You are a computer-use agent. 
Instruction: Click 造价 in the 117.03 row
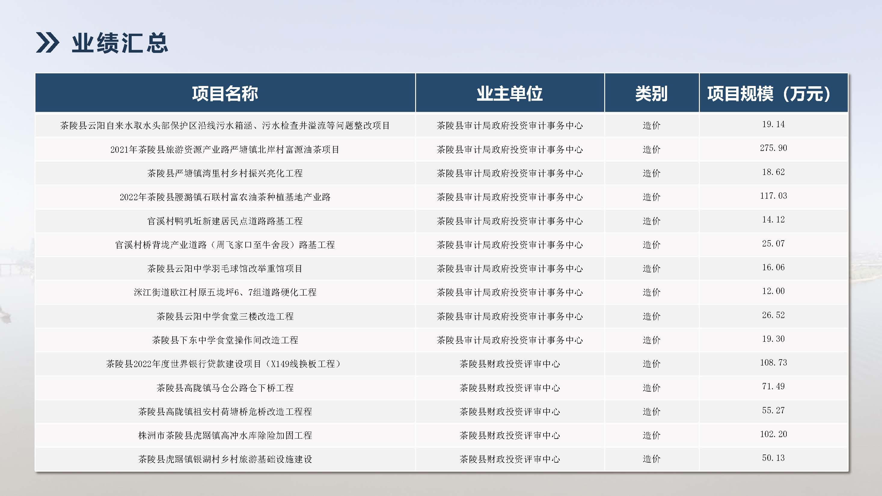click(x=651, y=197)
